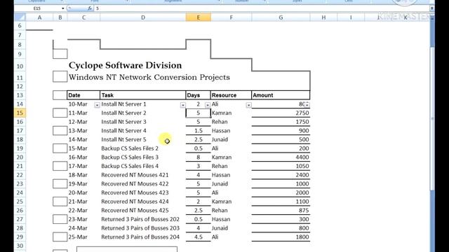This screenshot has width=449, height=252.
Task: Select the '24-Mar' date cell
Action: coord(83,228)
